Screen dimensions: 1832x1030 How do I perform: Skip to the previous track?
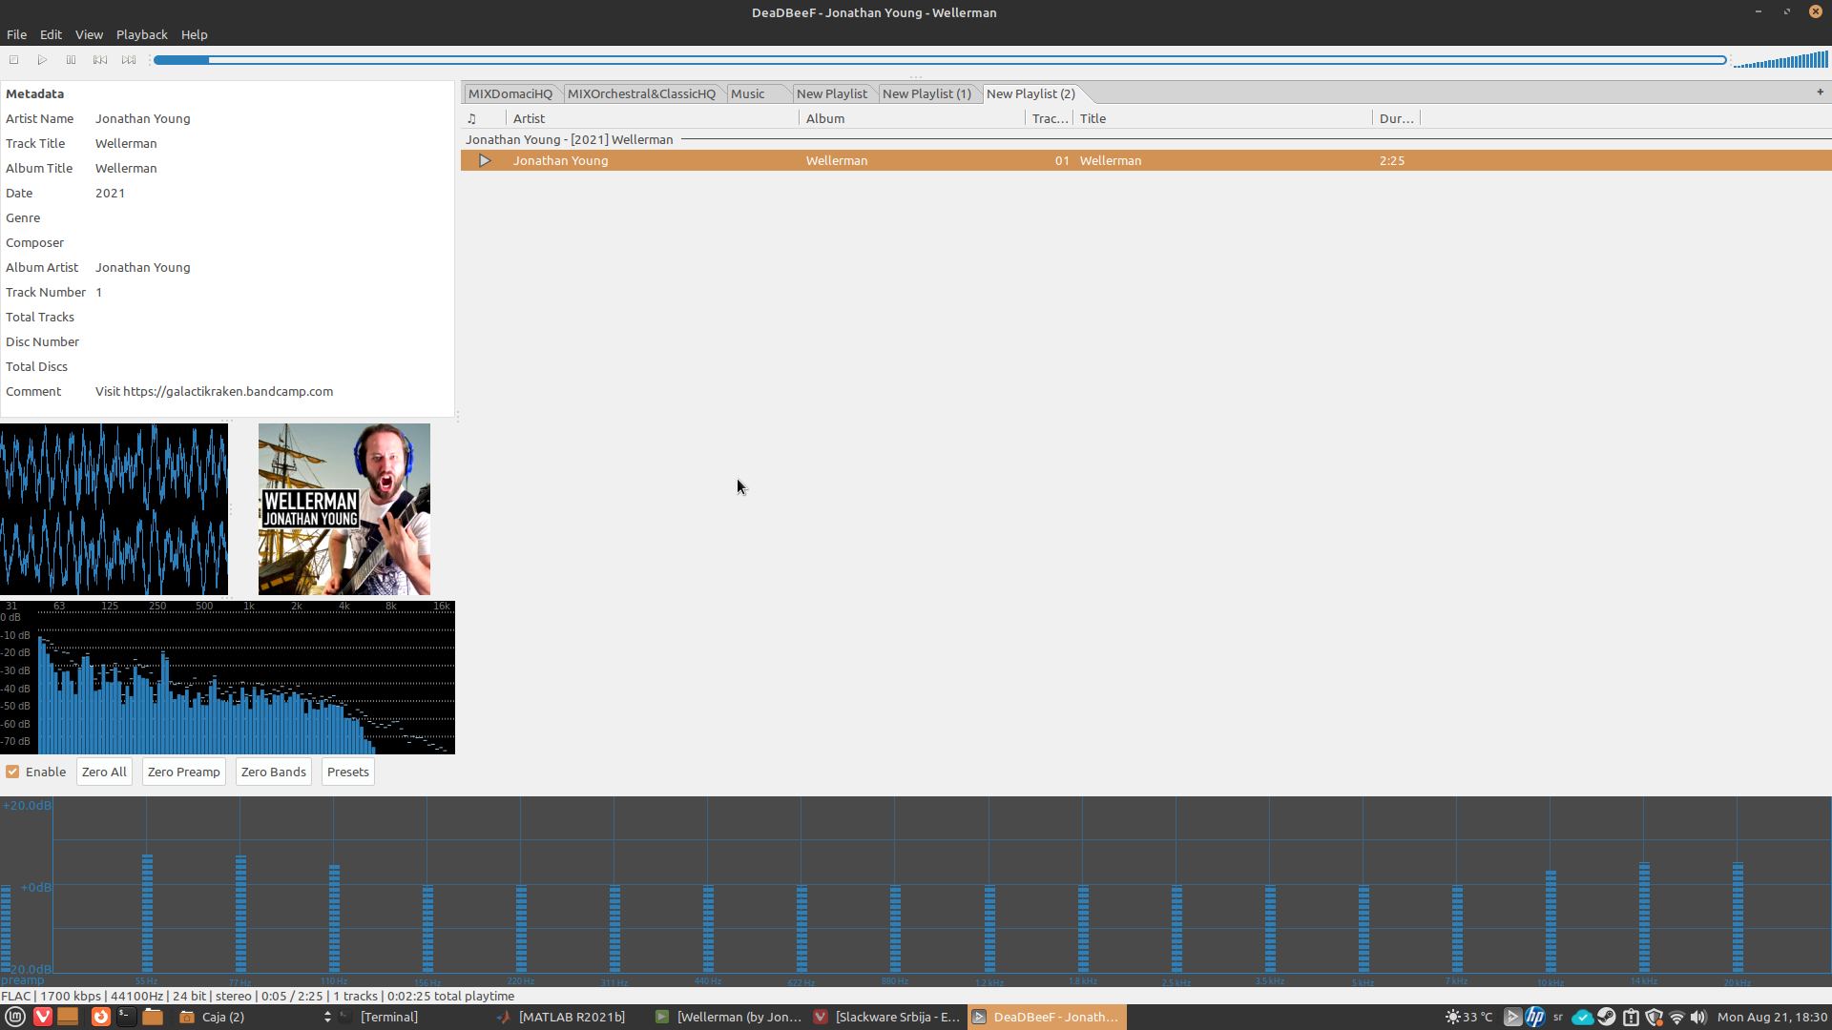click(x=99, y=60)
